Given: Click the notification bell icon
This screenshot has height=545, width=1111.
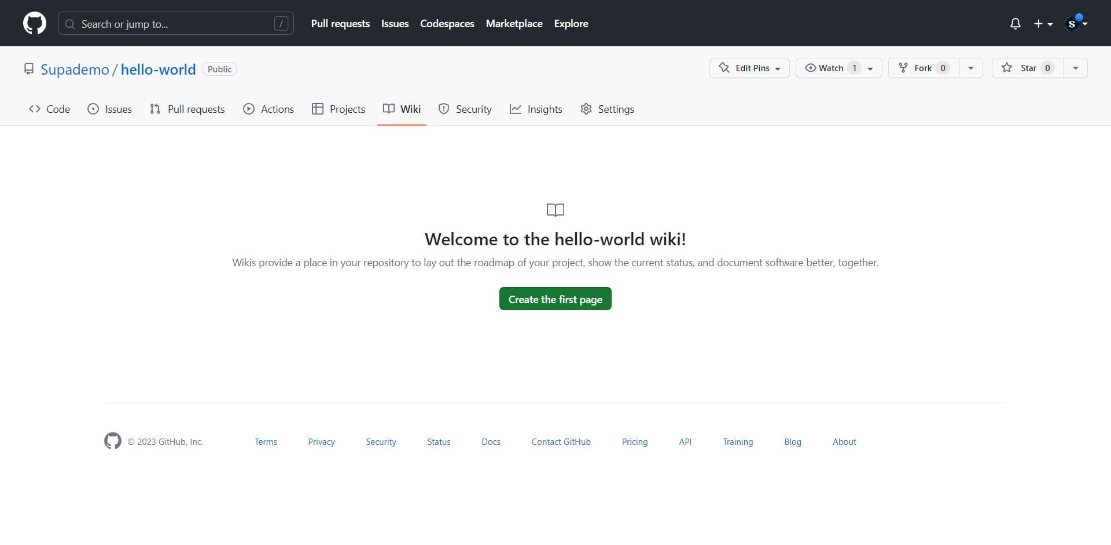Looking at the screenshot, I should 1016,23.
